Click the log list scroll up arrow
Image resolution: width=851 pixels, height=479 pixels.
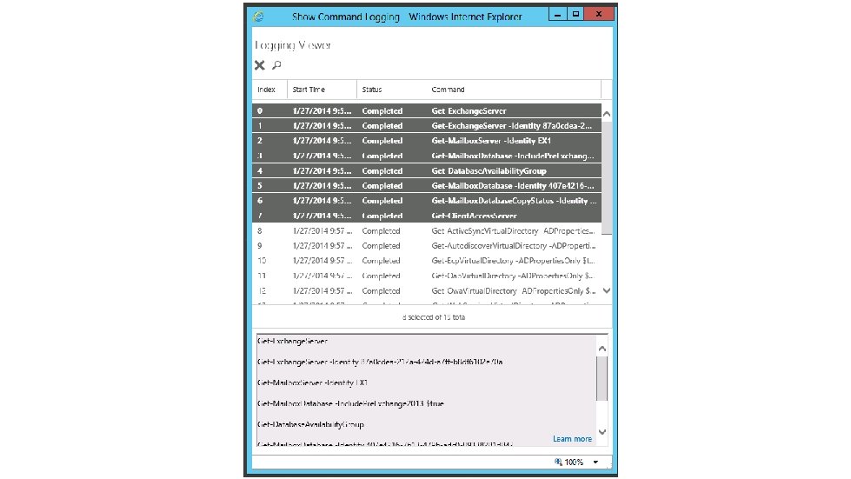pos(607,114)
